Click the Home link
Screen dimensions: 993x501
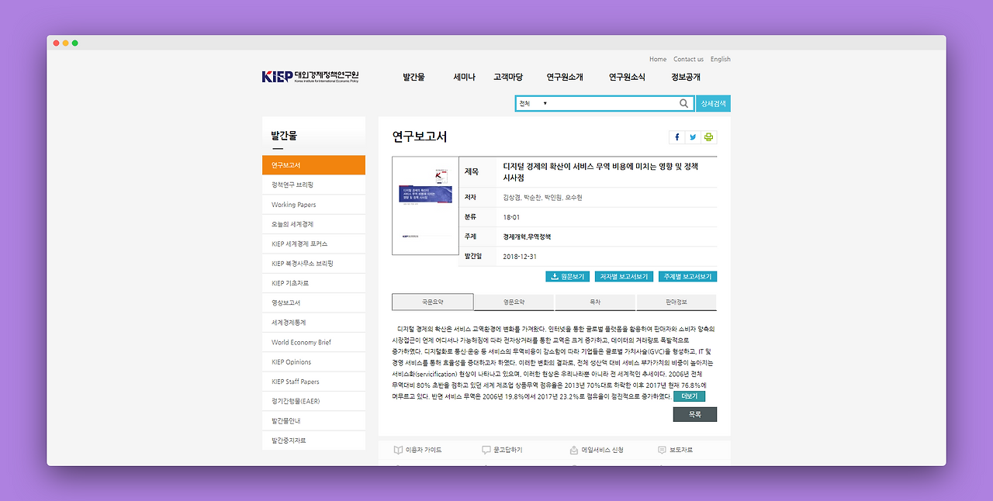click(658, 59)
